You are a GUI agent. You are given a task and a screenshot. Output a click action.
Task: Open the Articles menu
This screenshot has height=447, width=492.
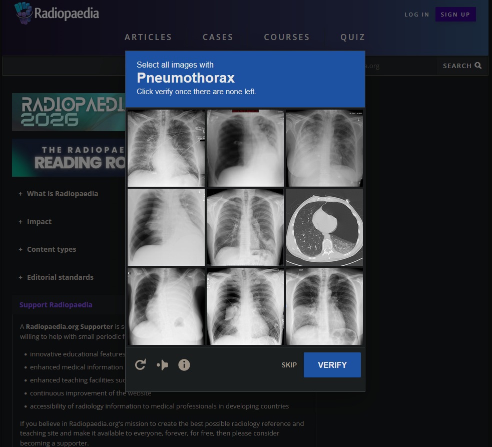[x=148, y=37]
